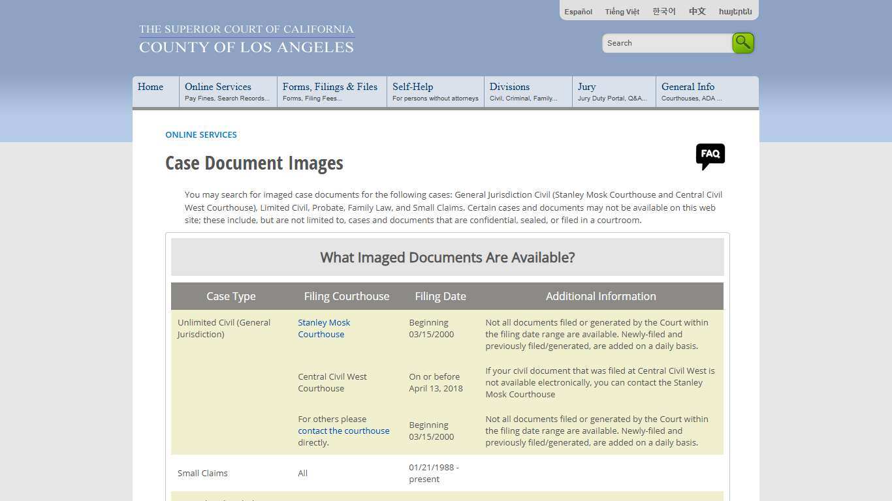Open the Self-Help menu
Screen dimensions: 892x501
[x=434, y=91]
